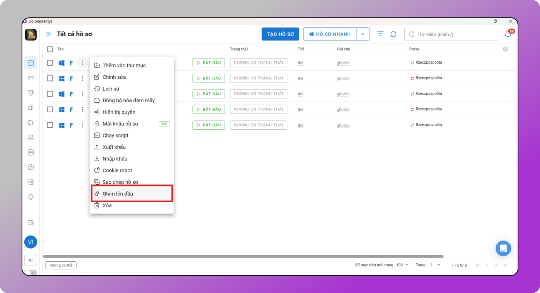Viewport: 540px width, 293px height.
Task: Open the support chat bubble
Action: 503,248
